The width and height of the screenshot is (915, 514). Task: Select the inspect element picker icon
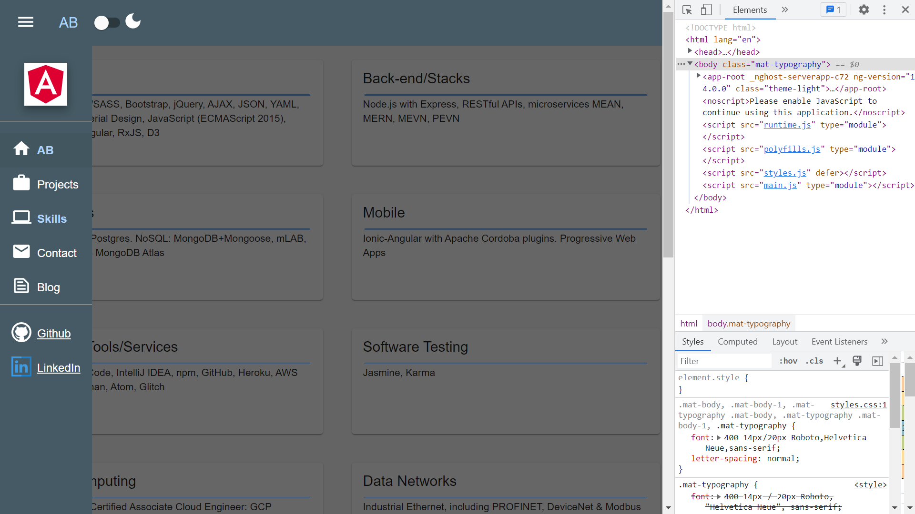(x=687, y=10)
